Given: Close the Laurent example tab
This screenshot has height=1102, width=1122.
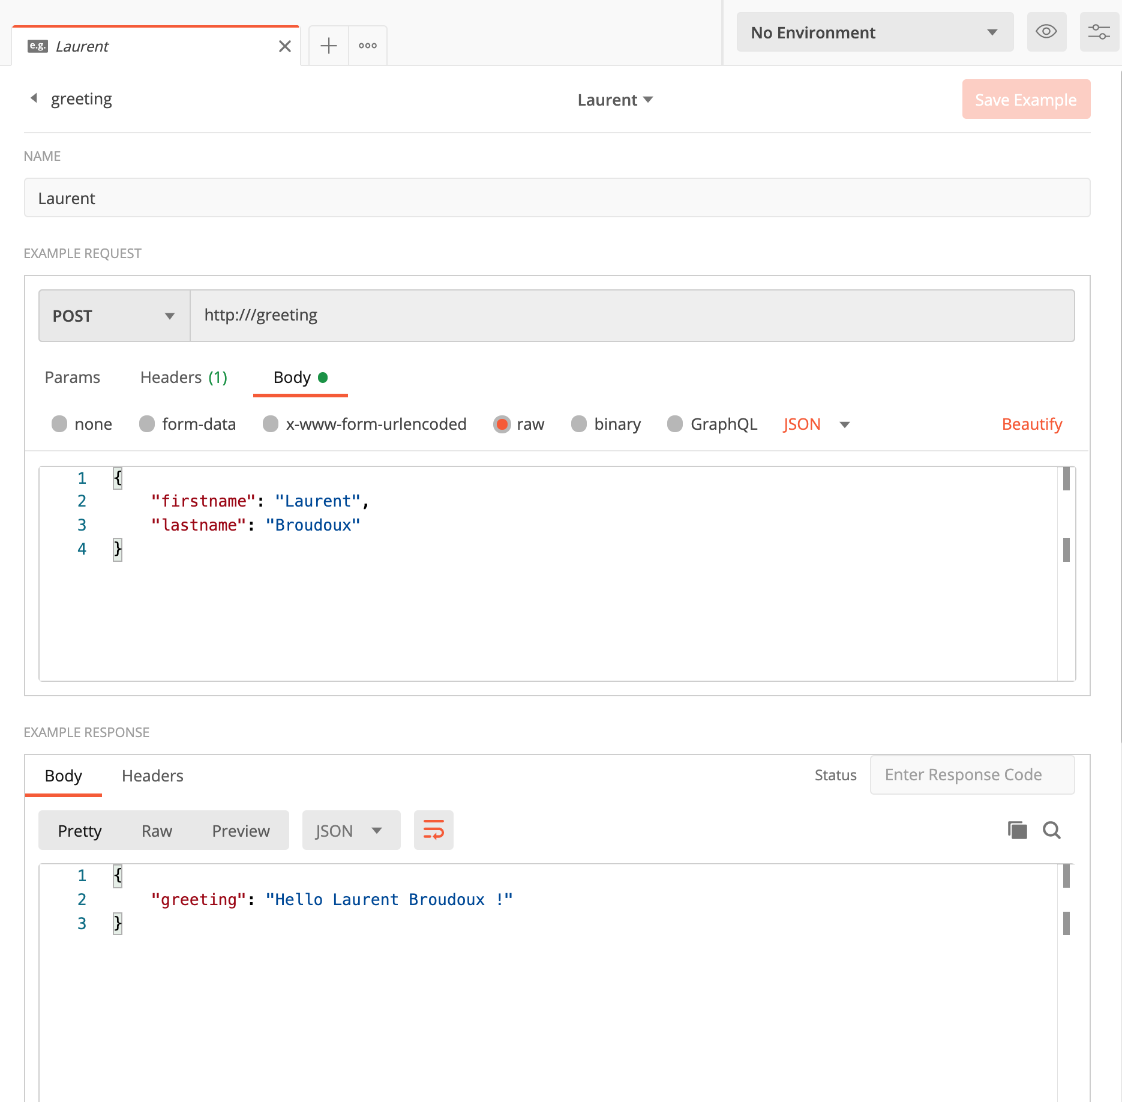Looking at the screenshot, I should tap(284, 46).
